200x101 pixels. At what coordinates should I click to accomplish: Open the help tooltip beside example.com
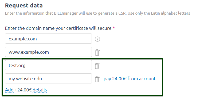click(x=97, y=39)
